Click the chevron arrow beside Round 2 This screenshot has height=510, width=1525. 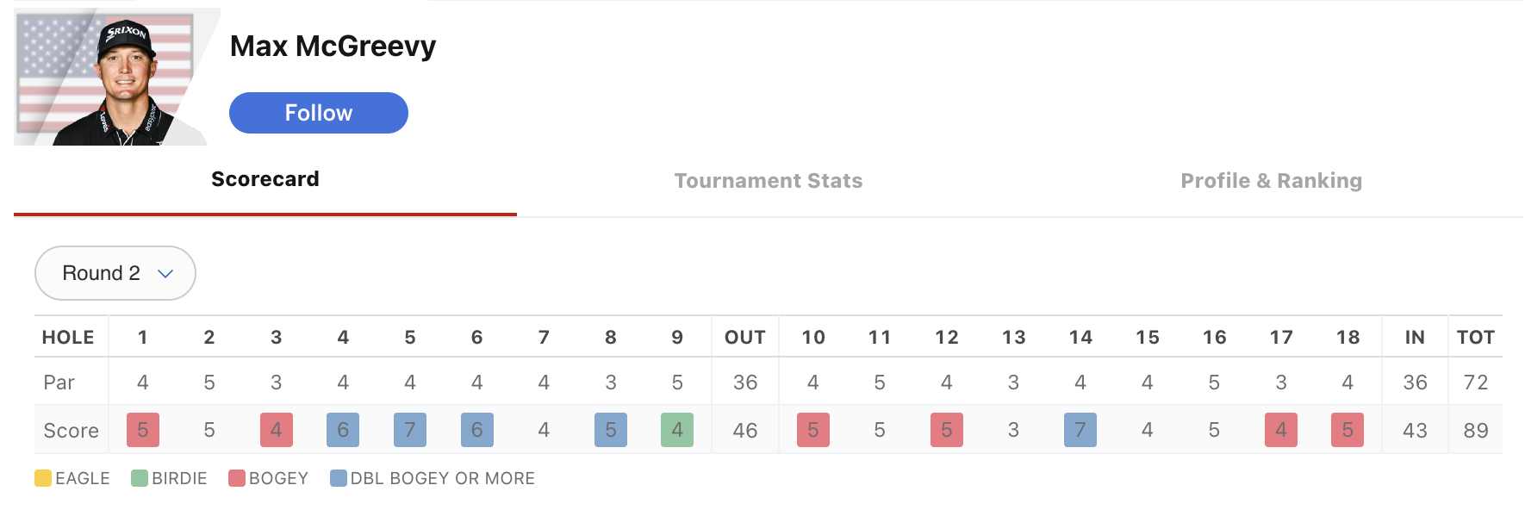tap(166, 274)
